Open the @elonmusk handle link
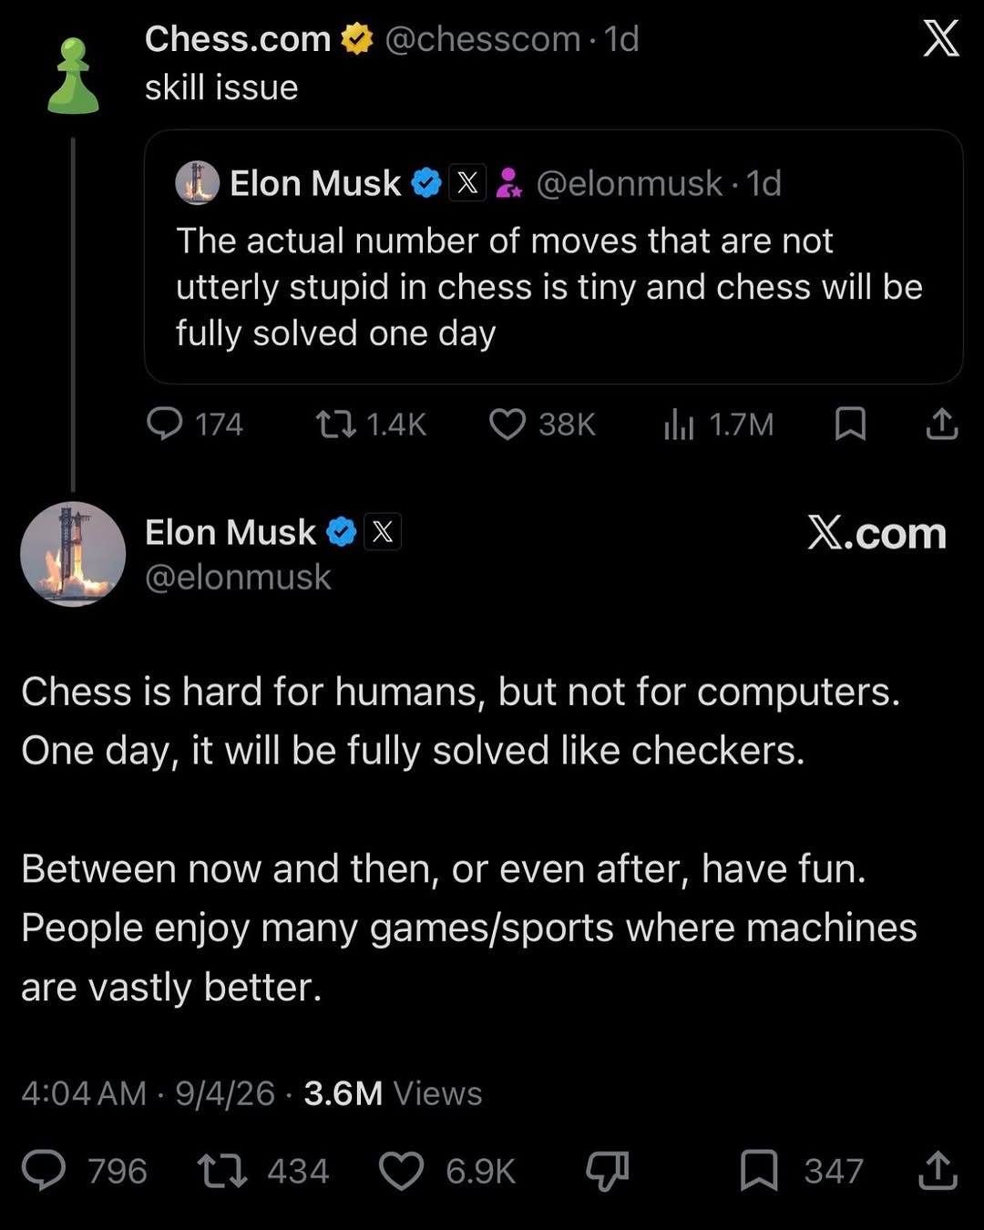 pos(238,577)
